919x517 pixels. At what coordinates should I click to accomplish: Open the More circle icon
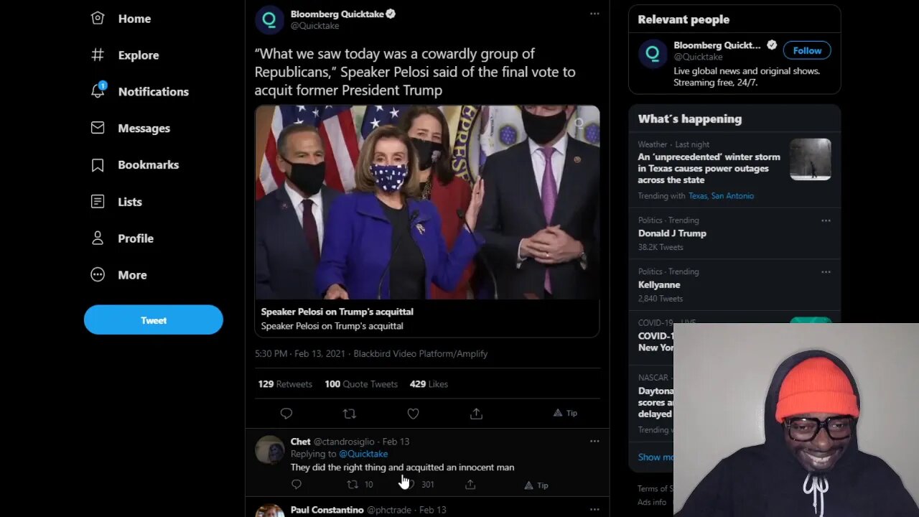coord(98,275)
